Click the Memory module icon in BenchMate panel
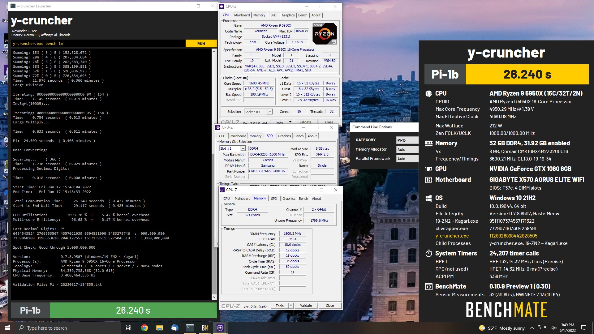594x334 pixels. tap(428, 143)
